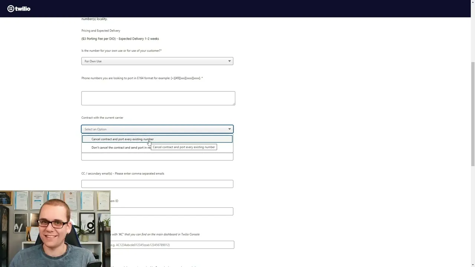This screenshot has height=267, width=475.
Task: Select 'Cancel contract and port every existing number'
Action: 157,139
